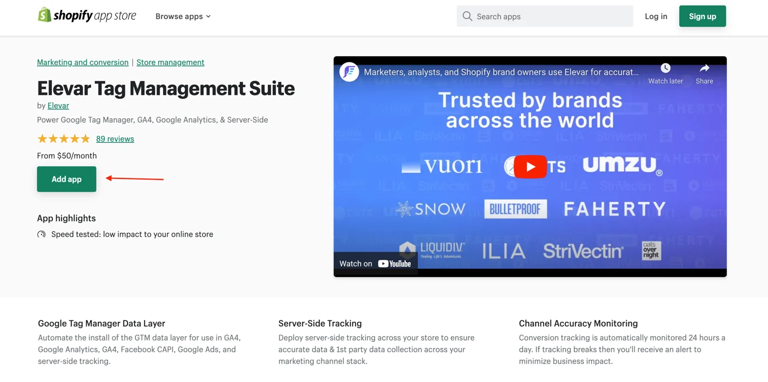The height and width of the screenshot is (382, 768).
Task: Select the Elevar Tag Management Suite heading
Action: (x=166, y=88)
